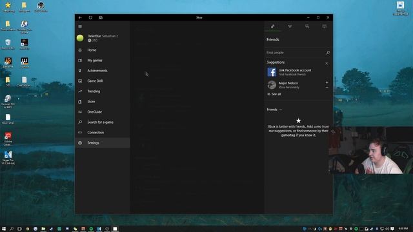The image size is (413, 232).
Task: Open the Vegas Pro desktop shortcut
Action: [x=8, y=157]
